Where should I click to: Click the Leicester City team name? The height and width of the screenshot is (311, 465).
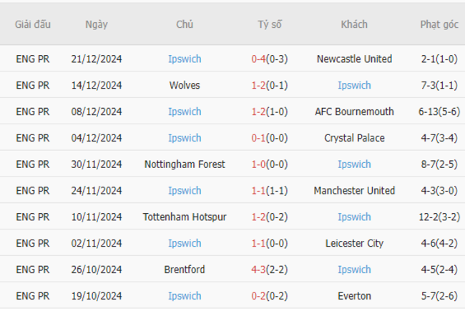click(354, 243)
